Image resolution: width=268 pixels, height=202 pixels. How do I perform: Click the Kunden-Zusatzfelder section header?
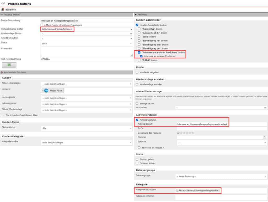(x=148, y=20)
